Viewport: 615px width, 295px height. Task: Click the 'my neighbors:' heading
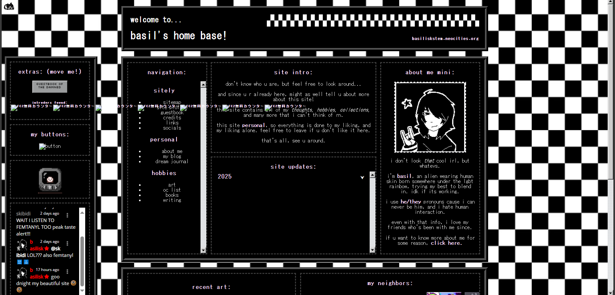tap(390, 283)
